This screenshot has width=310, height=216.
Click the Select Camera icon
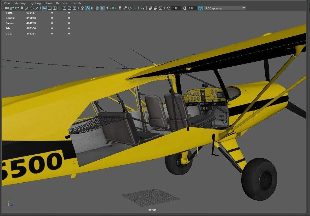7,8
